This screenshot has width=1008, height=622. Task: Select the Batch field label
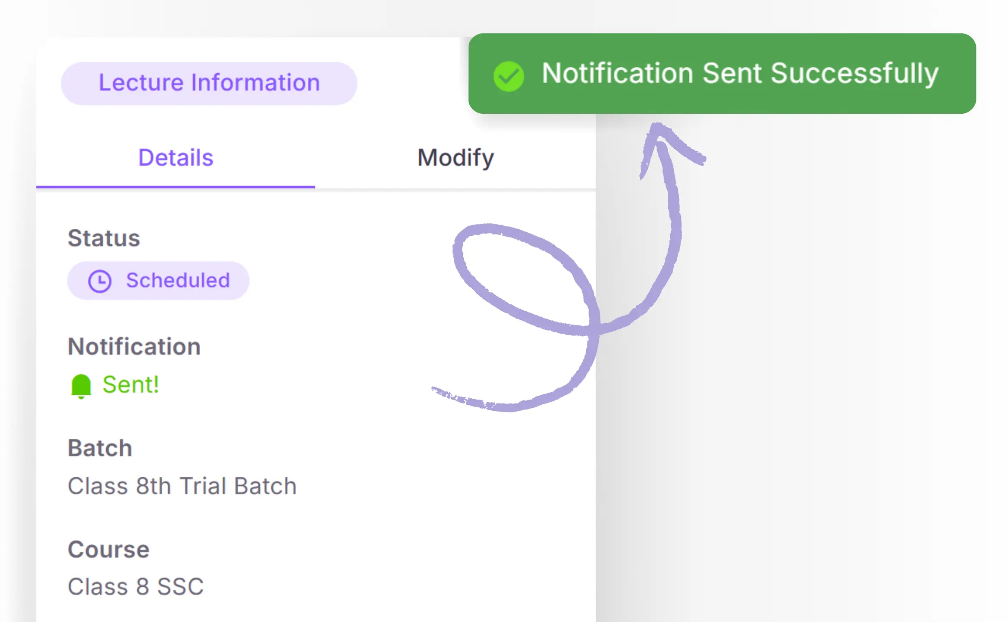[x=100, y=448]
